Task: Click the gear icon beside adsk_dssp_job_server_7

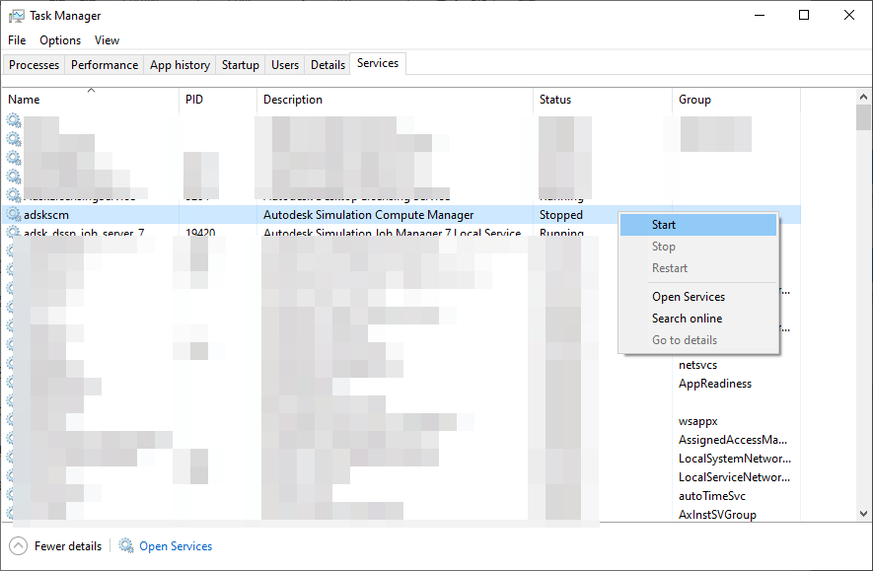Action: (13, 233)
